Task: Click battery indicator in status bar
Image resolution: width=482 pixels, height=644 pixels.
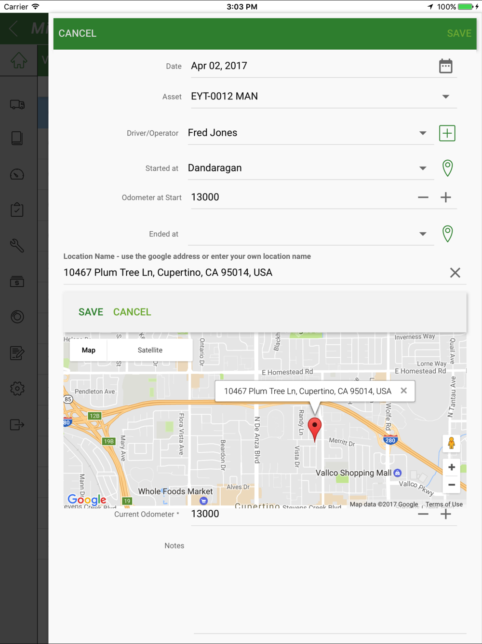Action: (x=466, y=7)
